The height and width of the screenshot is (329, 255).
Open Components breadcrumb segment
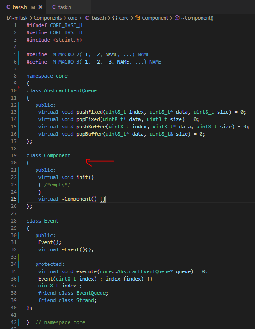pos(48,18)
